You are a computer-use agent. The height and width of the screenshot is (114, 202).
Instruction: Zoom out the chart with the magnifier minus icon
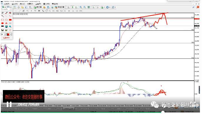(85, 7)
